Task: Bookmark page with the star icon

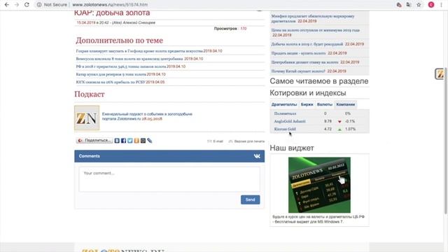Action: point(419,5)
